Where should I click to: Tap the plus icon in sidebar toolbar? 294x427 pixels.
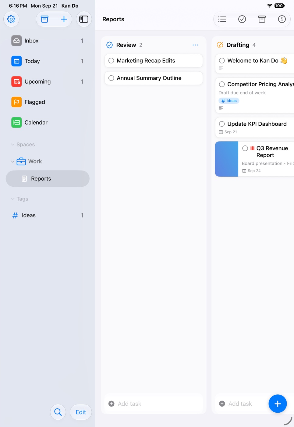pos(64,19)
